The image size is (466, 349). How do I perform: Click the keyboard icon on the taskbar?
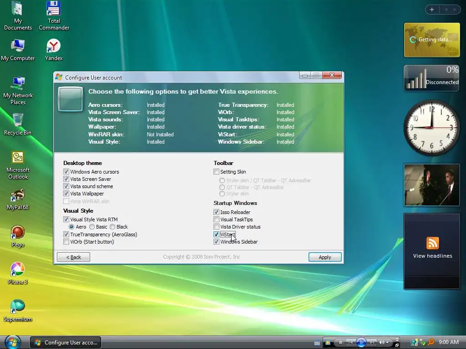(317, 343)
